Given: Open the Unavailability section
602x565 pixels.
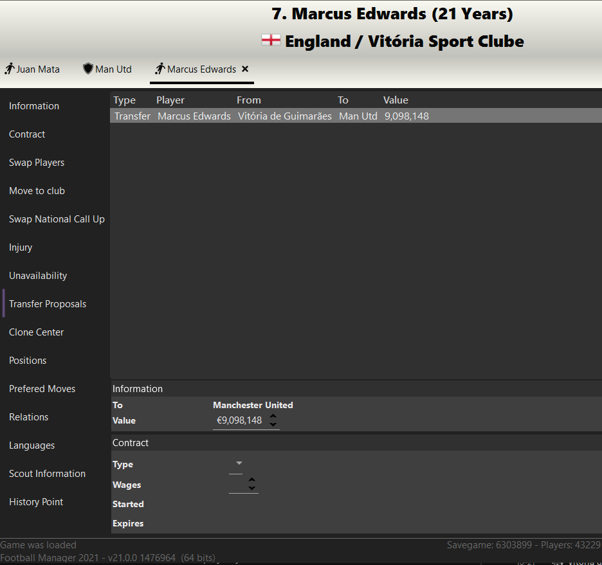Looking at the screenshot, I should point(38,276).
